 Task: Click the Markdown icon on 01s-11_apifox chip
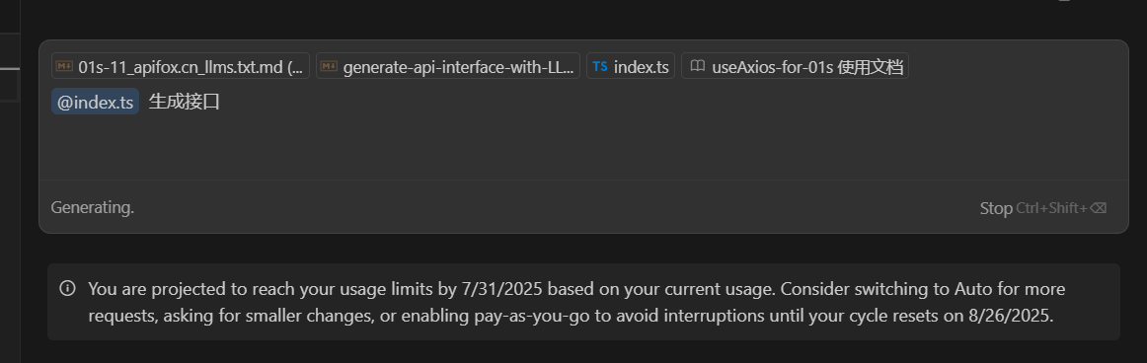65,67
